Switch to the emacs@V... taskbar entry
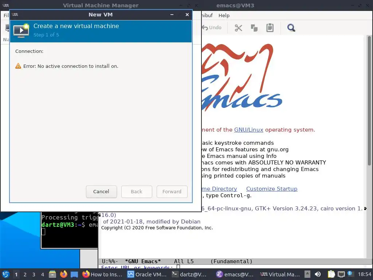The width and height of the screenshot is (373, 280). (x=235, y=274)
